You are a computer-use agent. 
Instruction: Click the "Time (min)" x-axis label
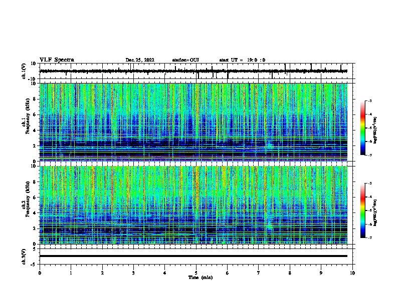tap(201, 277)
